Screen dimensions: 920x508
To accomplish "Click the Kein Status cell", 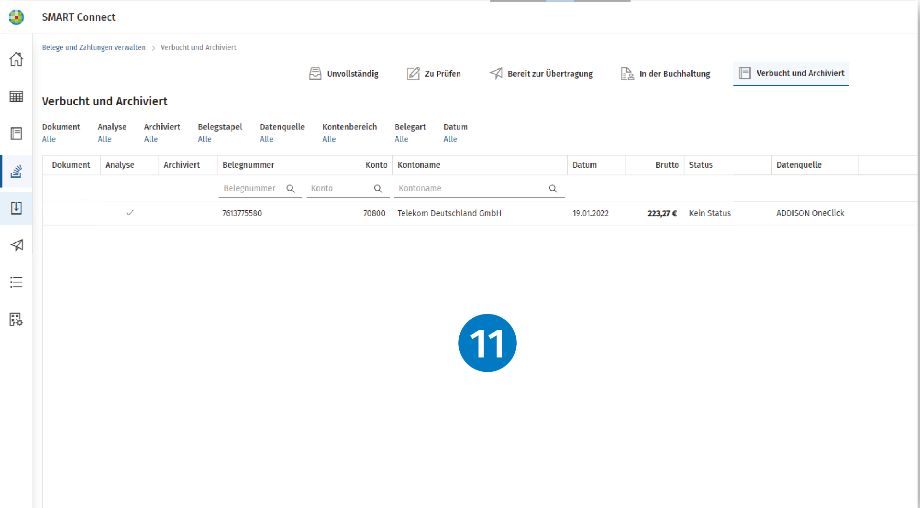I will pyautogui.click(x=710, y=213).
